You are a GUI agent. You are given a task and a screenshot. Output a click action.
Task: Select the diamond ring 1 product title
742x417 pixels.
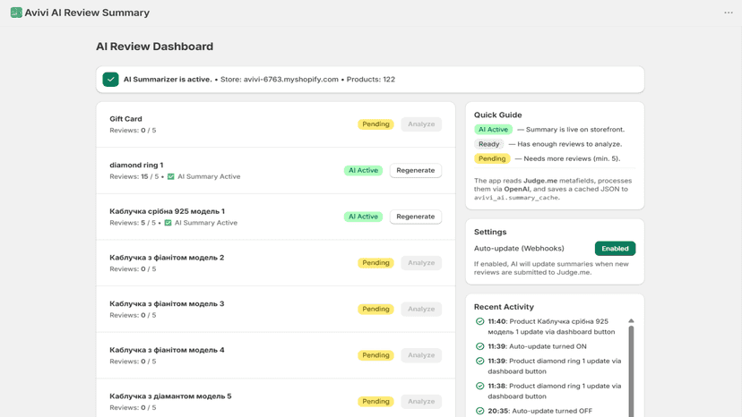tap(136, 165)
